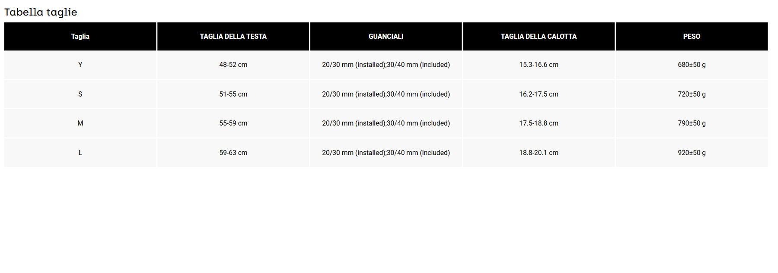Click the PESO column header

click(692, 36)
